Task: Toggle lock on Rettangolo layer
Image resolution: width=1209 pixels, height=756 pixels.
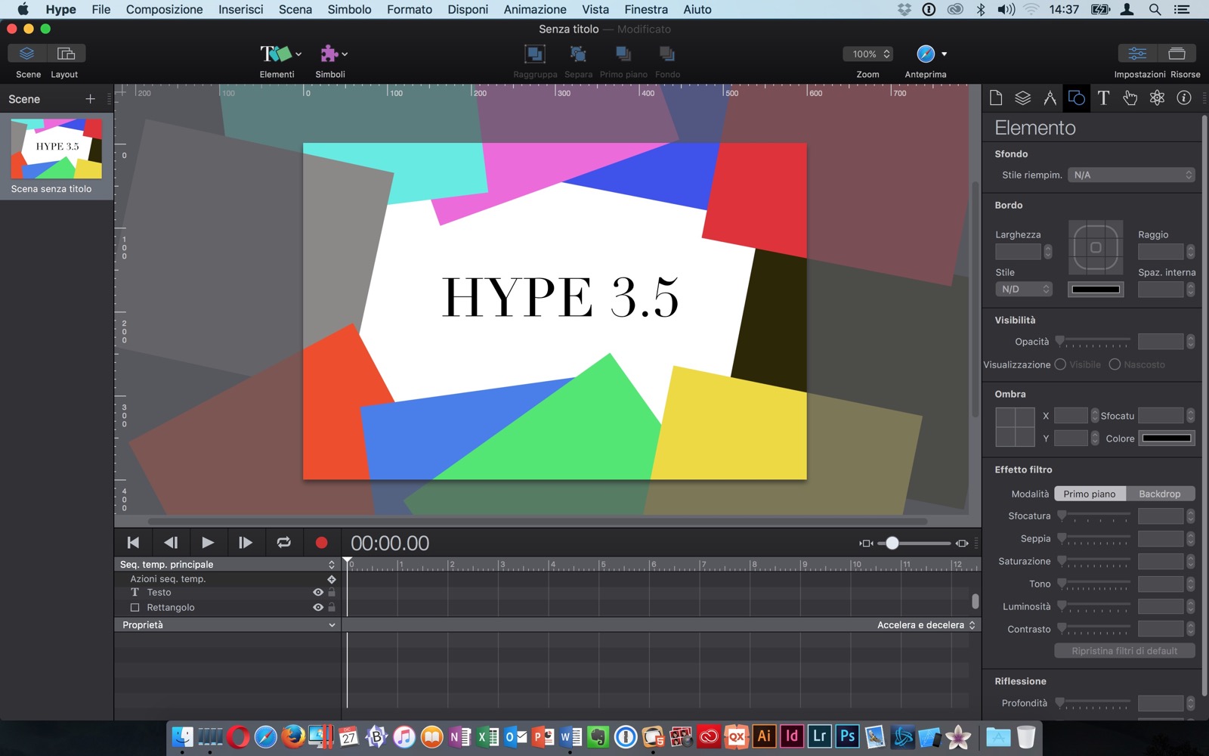Action: pyautogui.click(x=332, y=608)
